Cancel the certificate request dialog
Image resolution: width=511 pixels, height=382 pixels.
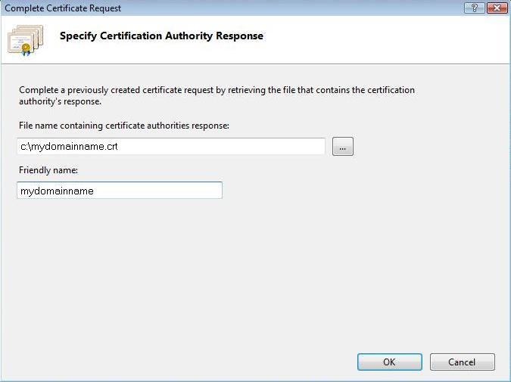click(462, 362)
